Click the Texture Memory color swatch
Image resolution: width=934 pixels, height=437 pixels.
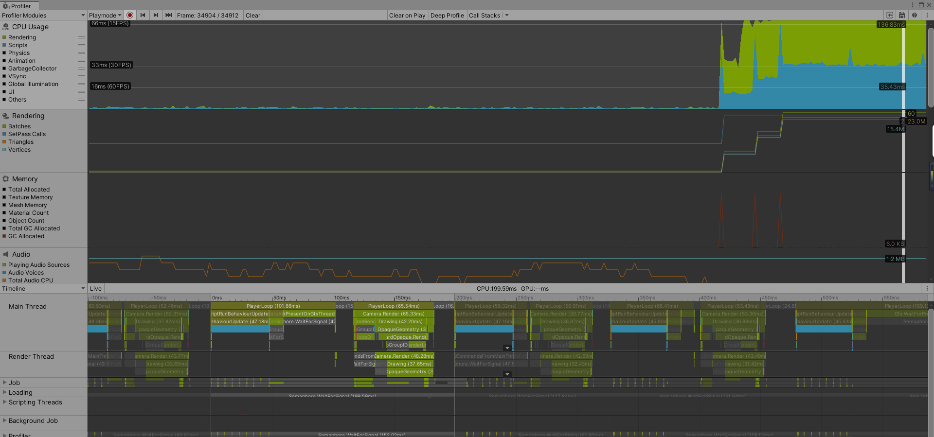pos(4,197)
